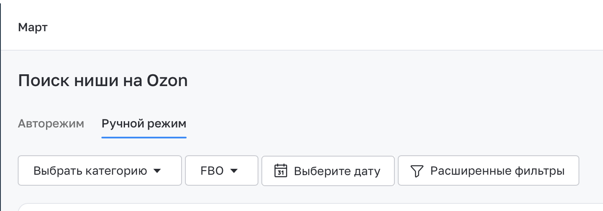The width and height of the screenshot is (603, 211).
Task: Click the blue underline beneath Ручной режим
Action: (x=144, y=137)
